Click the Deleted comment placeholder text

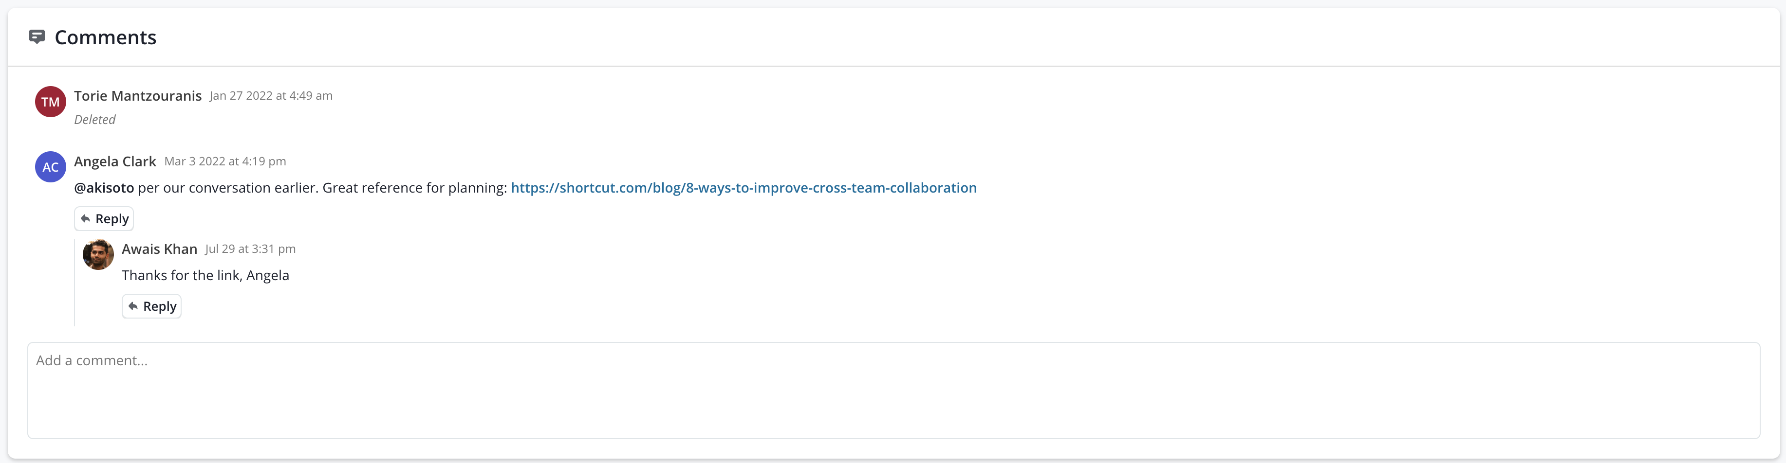tap(95, 120)
